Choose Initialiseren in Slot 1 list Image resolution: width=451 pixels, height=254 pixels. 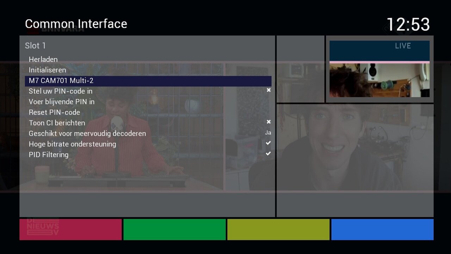point(47,70)
